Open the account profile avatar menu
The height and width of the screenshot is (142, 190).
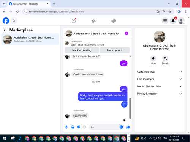181,21
